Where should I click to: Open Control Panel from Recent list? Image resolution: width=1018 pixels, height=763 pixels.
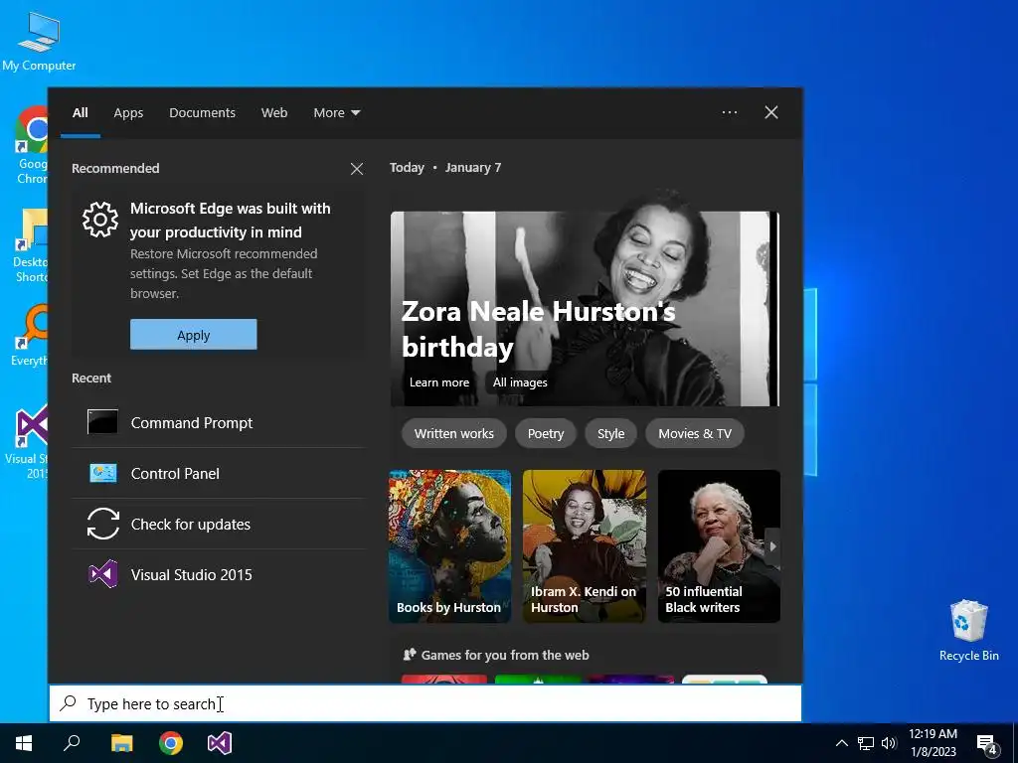point(218,473)
